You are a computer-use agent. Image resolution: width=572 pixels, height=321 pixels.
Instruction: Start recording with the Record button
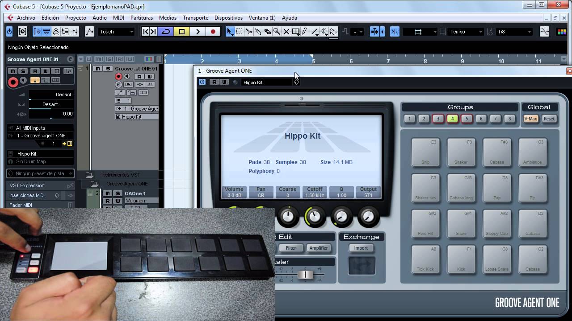coord(213,32)
